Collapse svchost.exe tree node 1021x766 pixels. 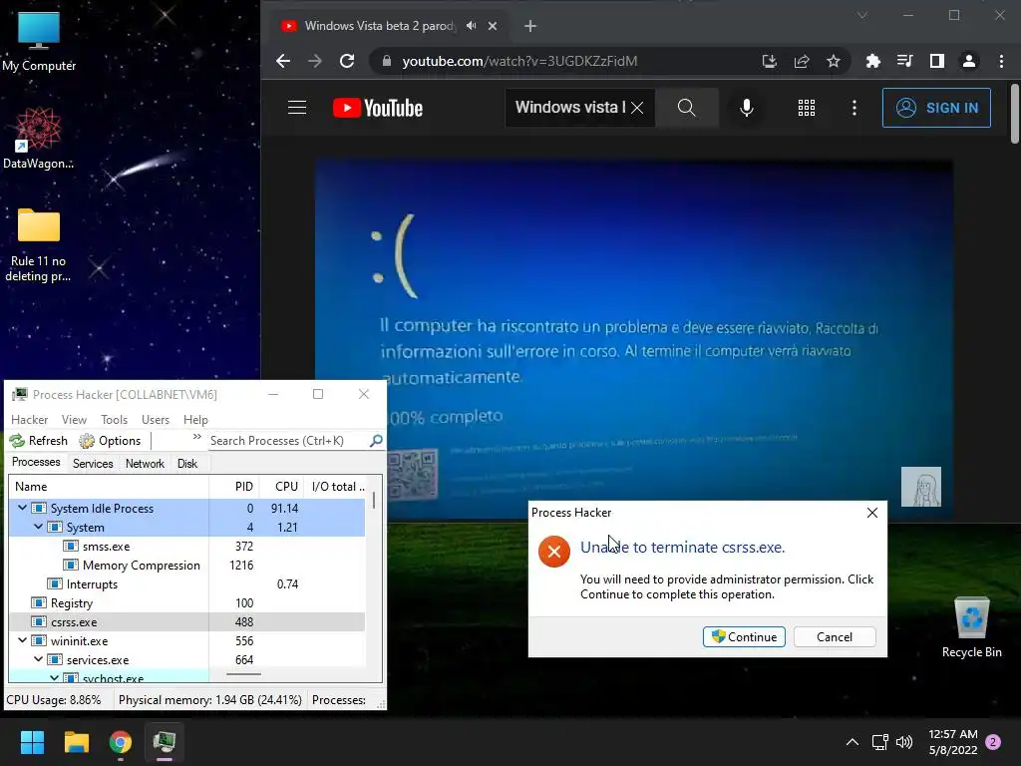[x=54, y=678]
